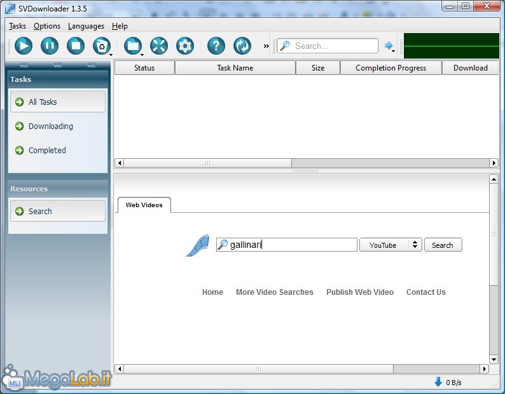This screenshot has width=505, height=394.
Task: Follow the Contact Us link
Action: 425,292
